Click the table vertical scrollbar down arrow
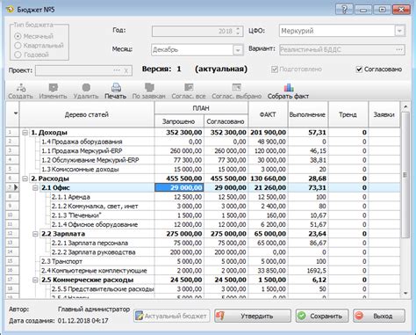 pos(405,293)
